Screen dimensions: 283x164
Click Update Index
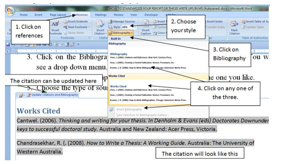[216, 27]
